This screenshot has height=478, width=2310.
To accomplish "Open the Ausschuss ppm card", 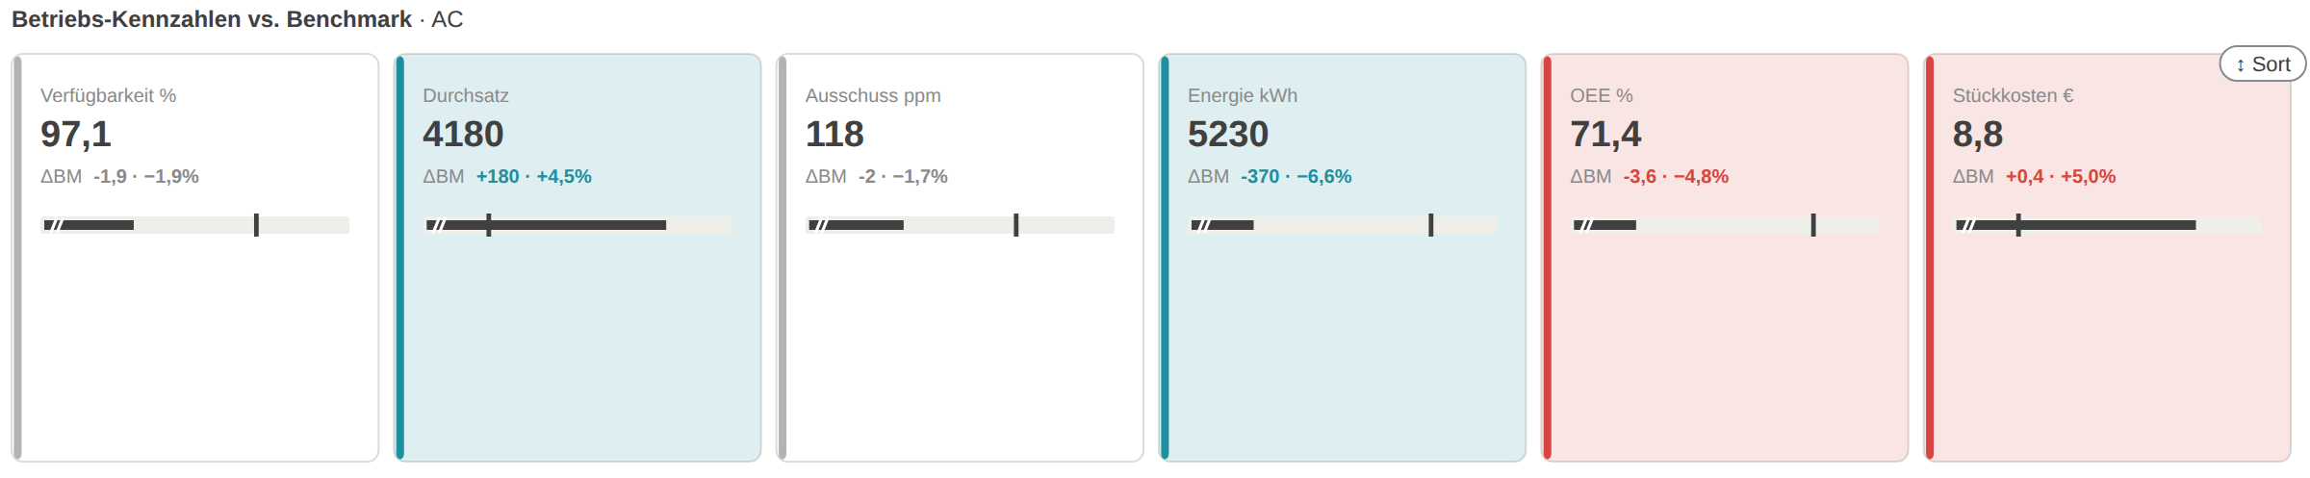I will coord(960,258).
